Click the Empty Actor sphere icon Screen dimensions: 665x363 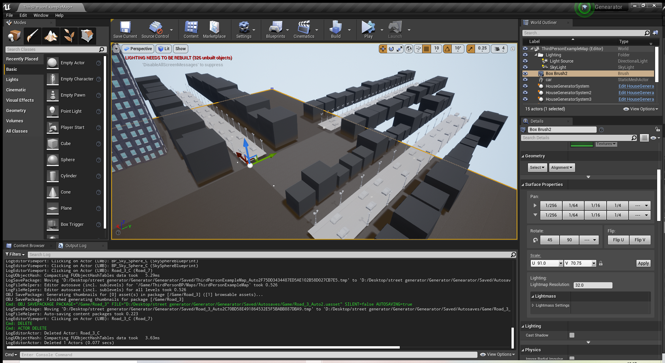coord(52,63)
